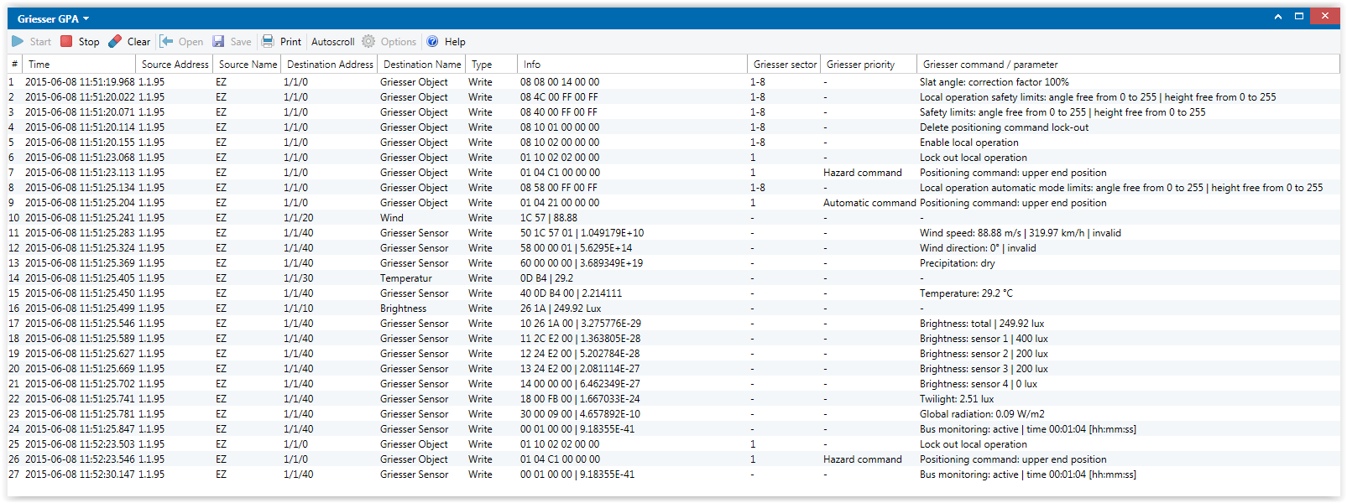
Task: Select 'Delete positioning command lock-out' row
Action: click(673, 127)
